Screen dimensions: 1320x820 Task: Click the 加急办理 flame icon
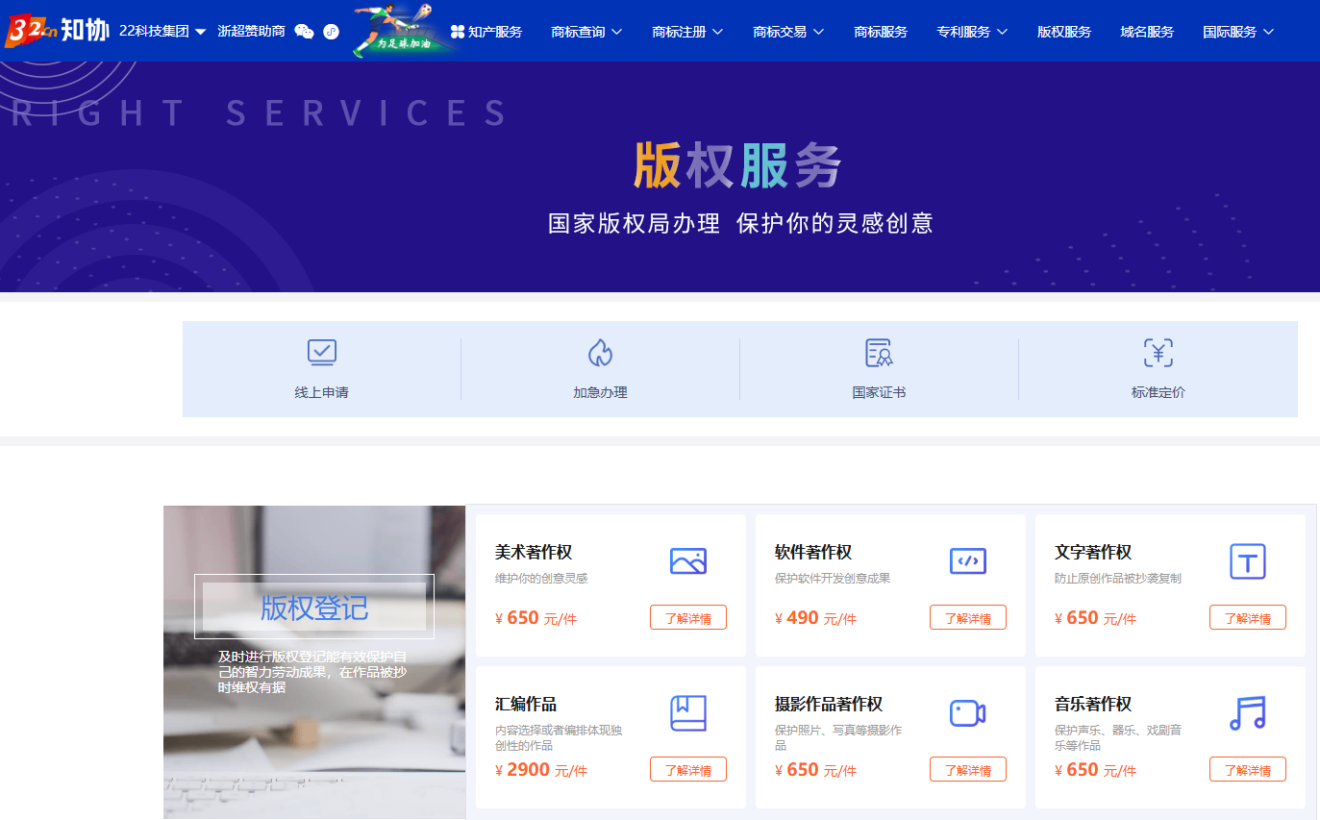pyautogui.click(x=600, y=353)
